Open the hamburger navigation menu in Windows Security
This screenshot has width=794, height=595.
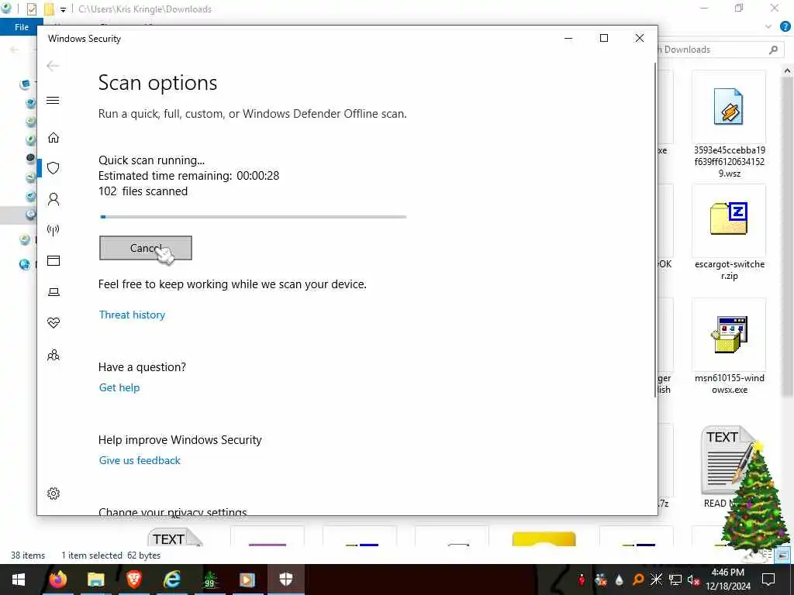[53, 100]
